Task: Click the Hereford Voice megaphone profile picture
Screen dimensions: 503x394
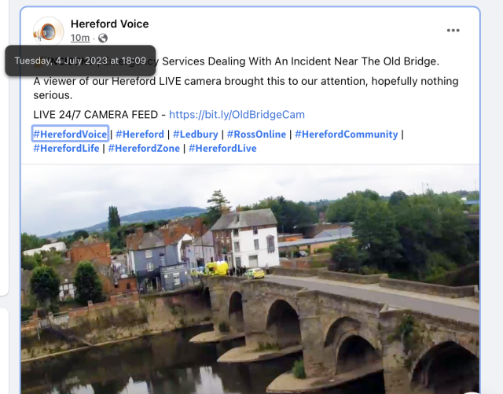Action: click(x=49, y=31)
